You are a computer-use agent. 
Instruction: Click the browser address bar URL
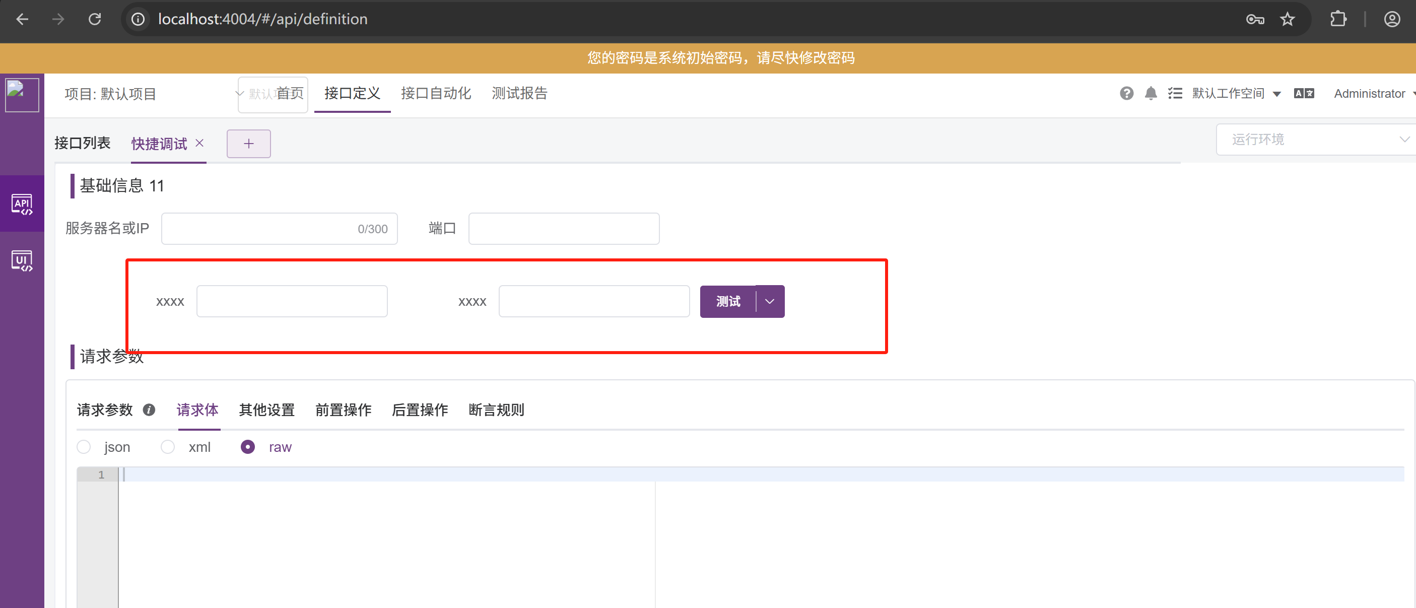263,19
